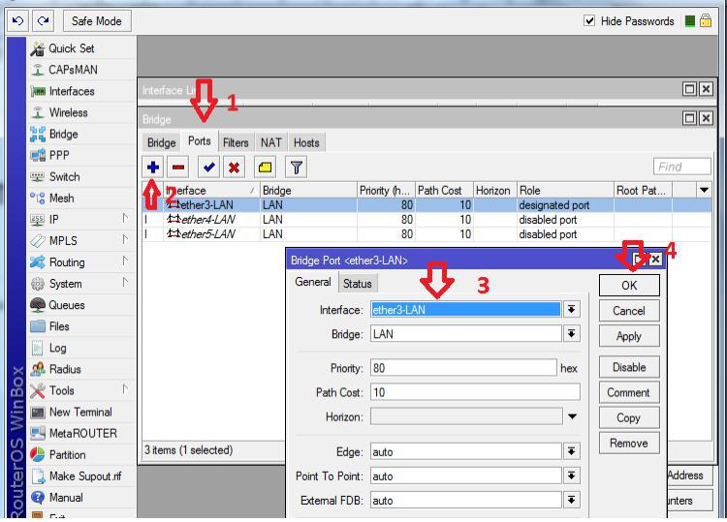Click the Priority input field

463,368
